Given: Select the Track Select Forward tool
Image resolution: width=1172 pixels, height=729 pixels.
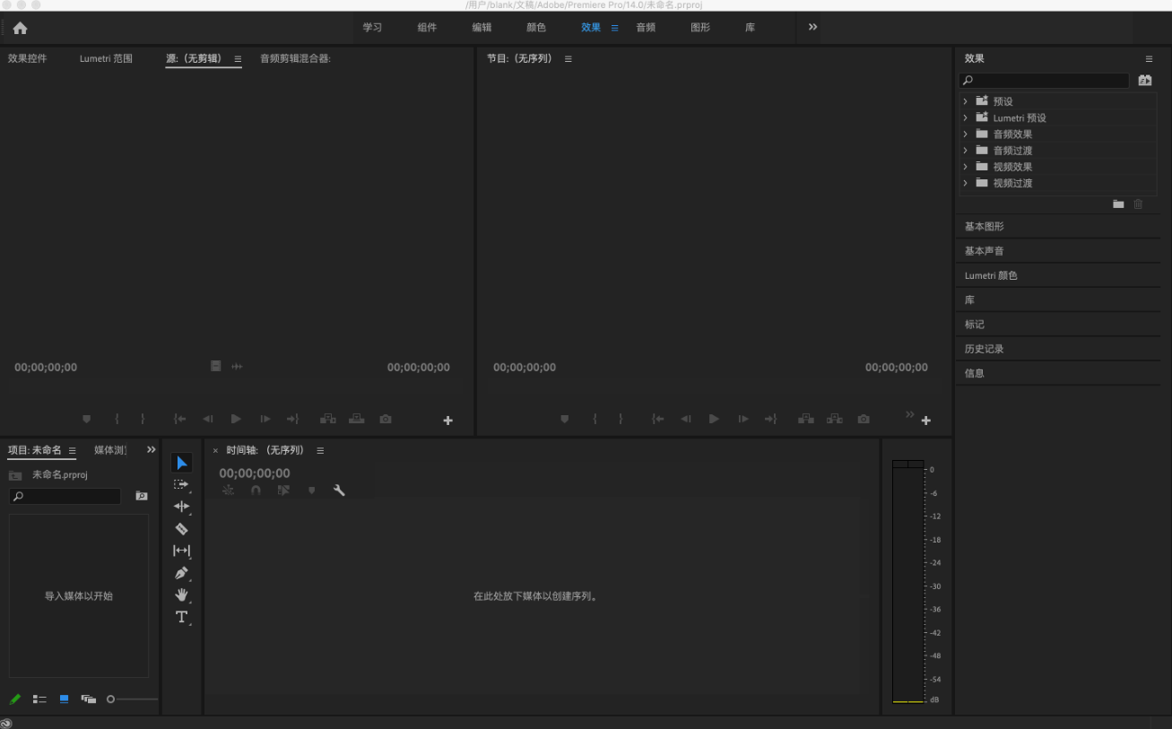Looking at the screenshot, I should [x=181, y=484].
